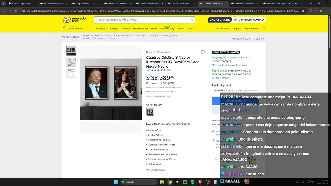Open Mis compras link
Viewport: 331px width, 186px height.
coord(252,29)
